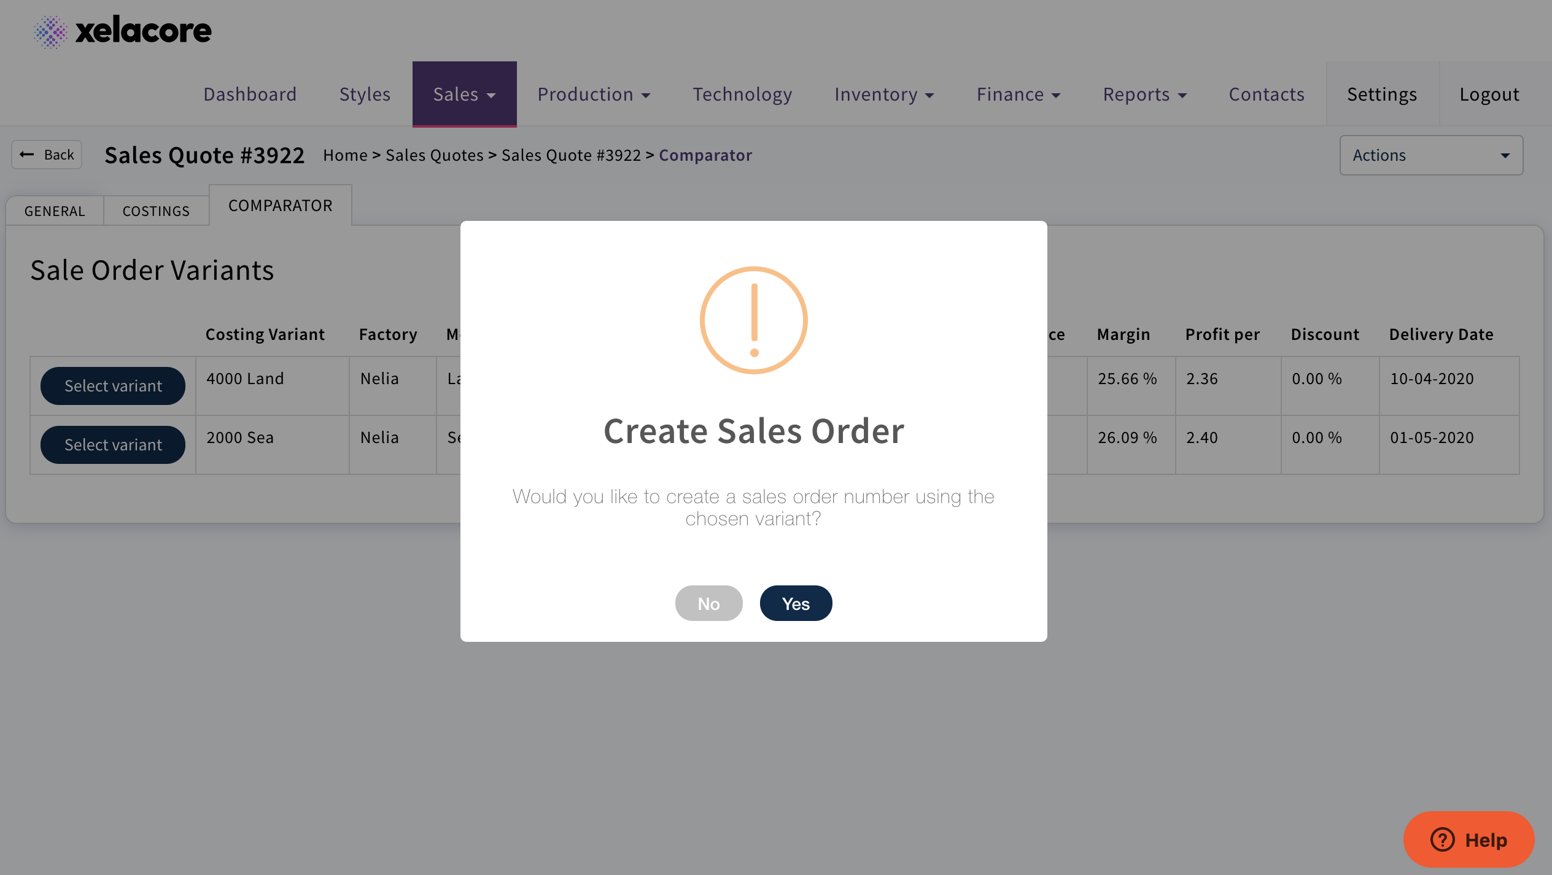Switch to the GENERAL tab
Viewport: 1552px width, 875px height.
click(x=55, y=211)
